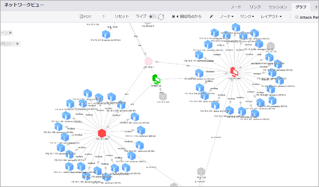Expand the collapsed トポロジー side panel
The width and height of the screenshot is (319, 187).
[x=10, y=44]
